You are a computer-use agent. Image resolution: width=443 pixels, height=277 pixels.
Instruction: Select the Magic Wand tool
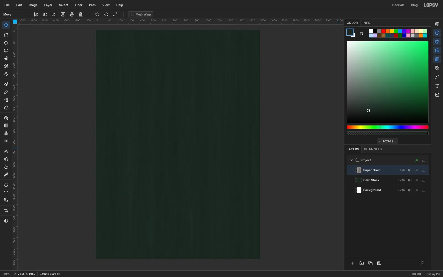[6, 66]
